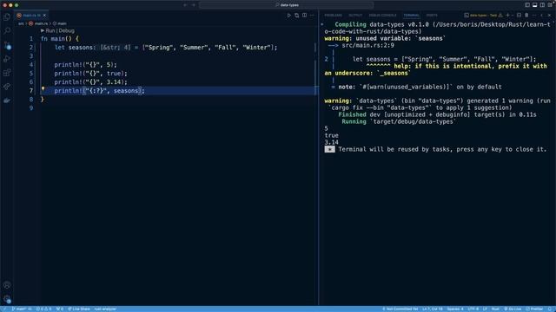Split the editor to the right
556x312 pixels.
tap(305, 16)
